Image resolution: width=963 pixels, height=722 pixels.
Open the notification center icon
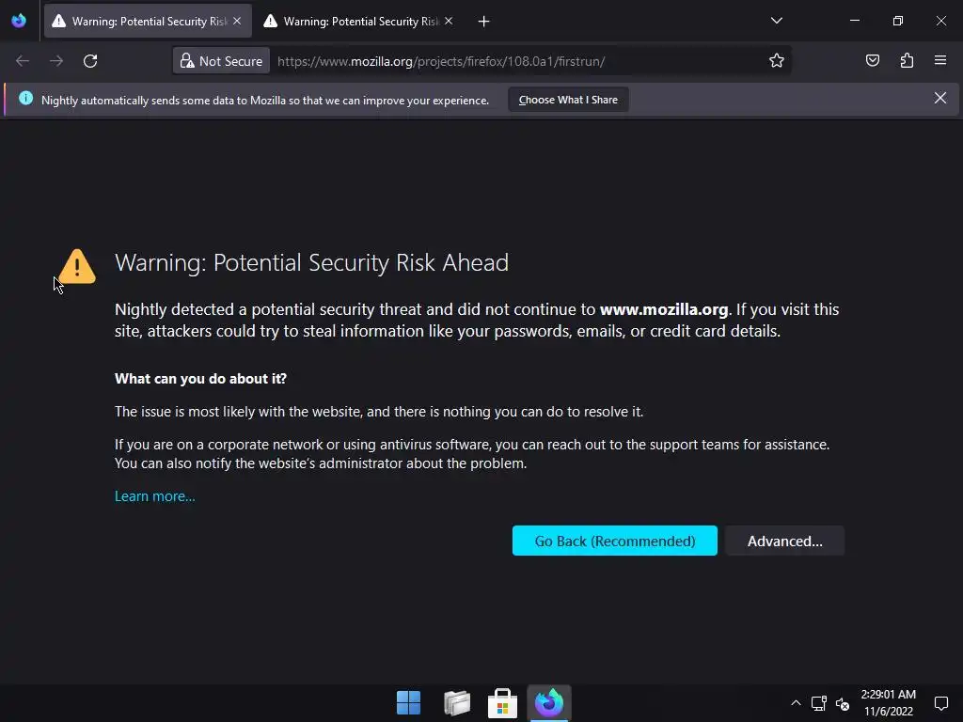click(x=940, y=703)
